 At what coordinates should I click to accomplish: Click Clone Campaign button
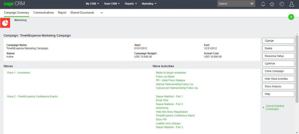[278, 71]
